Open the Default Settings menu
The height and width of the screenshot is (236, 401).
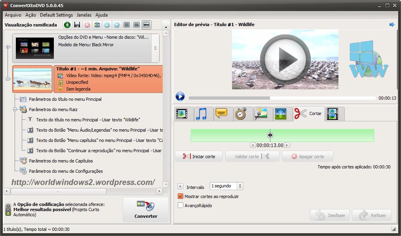coord(56,15)
